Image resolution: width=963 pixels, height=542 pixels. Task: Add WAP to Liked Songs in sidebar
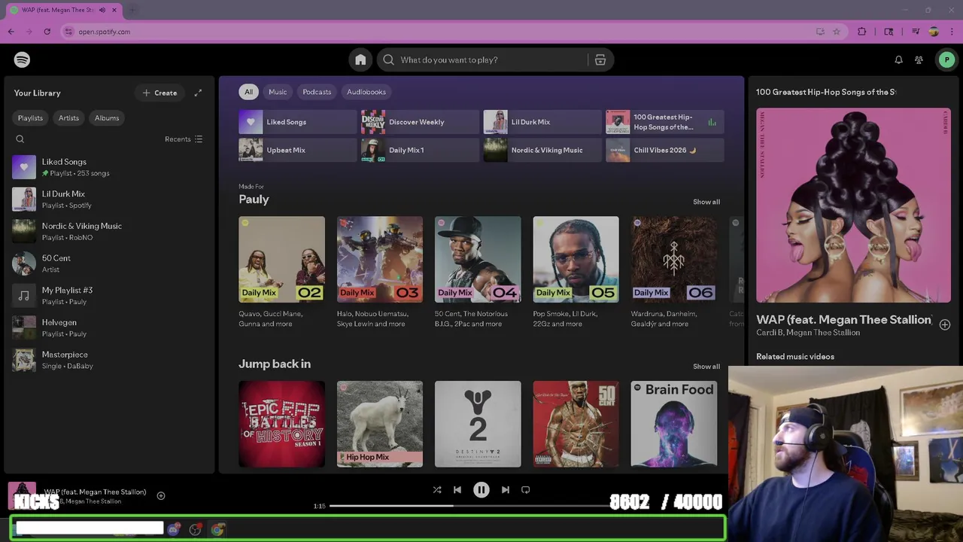tap(944, 324)
